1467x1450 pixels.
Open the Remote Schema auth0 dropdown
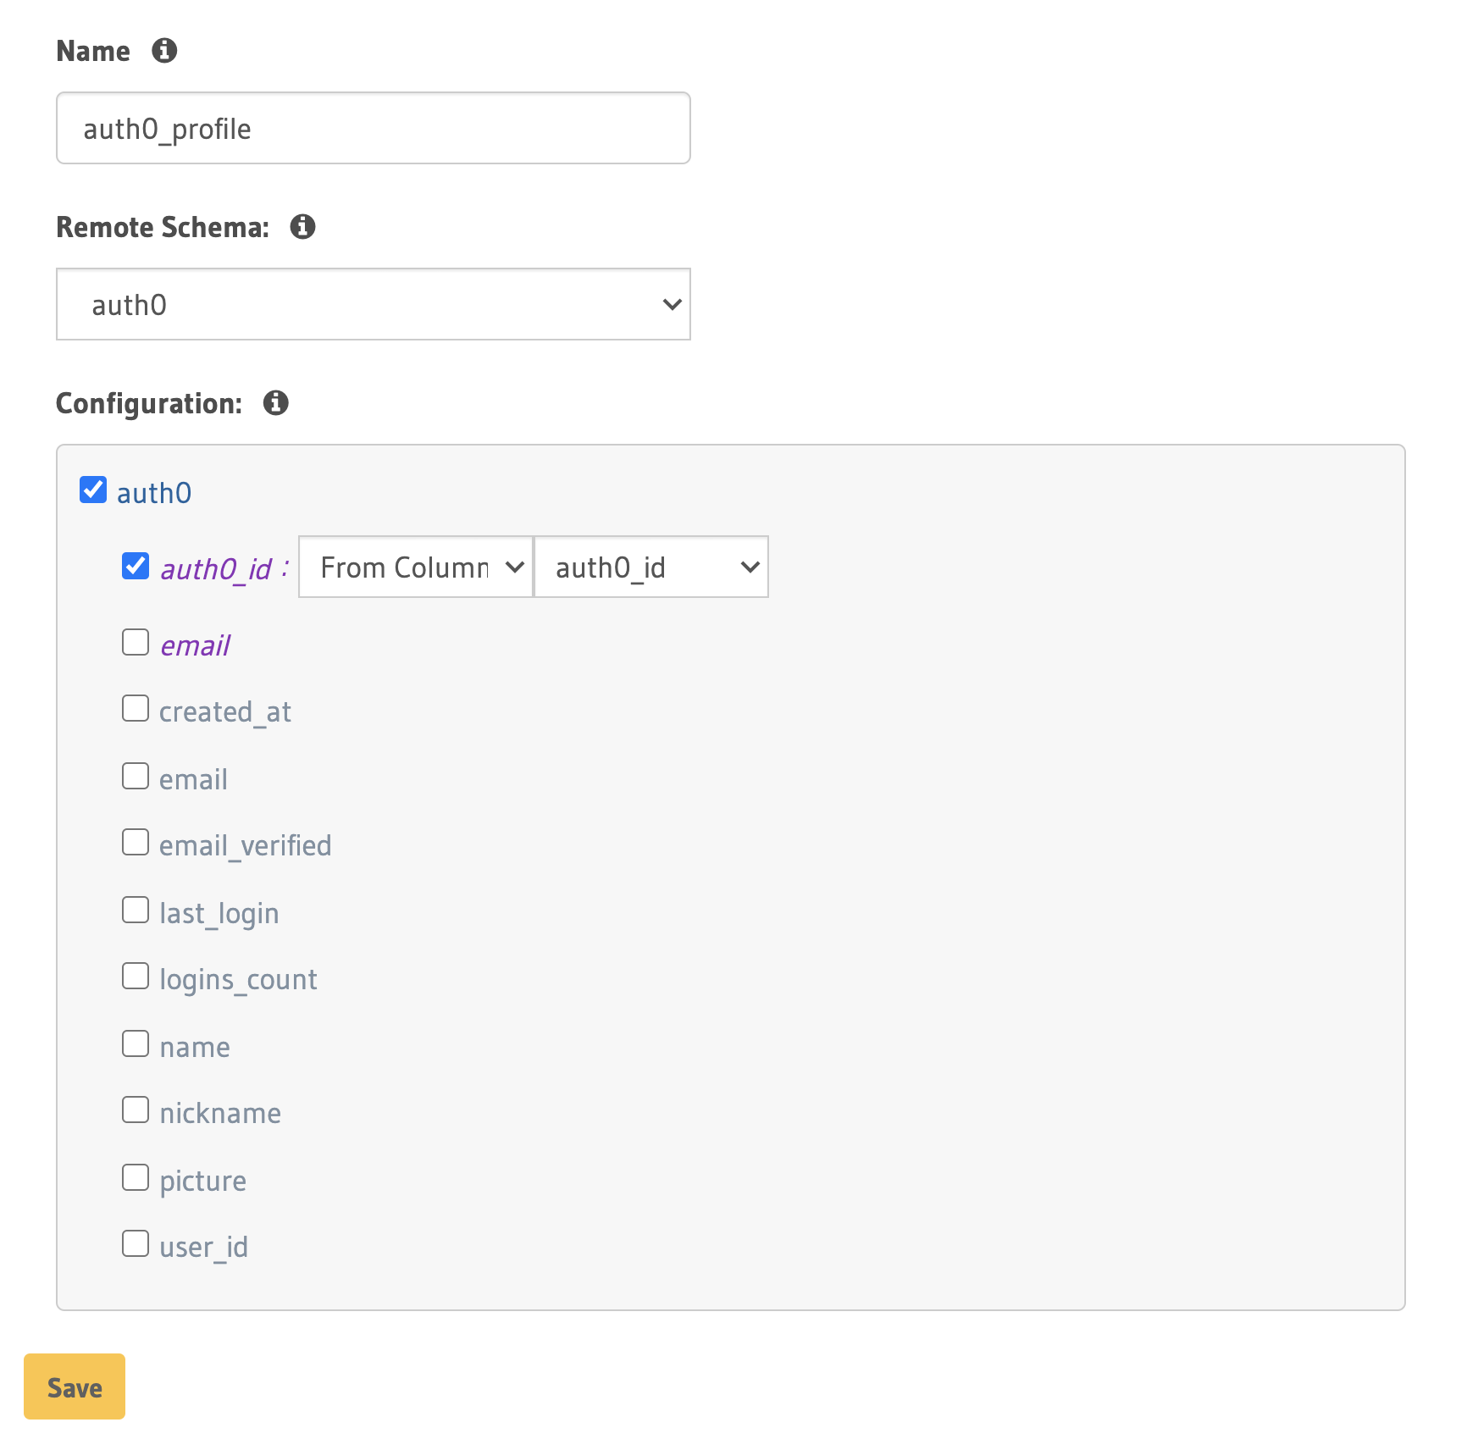click(374, 305)
